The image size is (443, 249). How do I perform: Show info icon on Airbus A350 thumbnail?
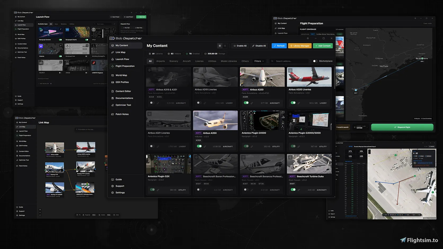(x=196, y=114)
